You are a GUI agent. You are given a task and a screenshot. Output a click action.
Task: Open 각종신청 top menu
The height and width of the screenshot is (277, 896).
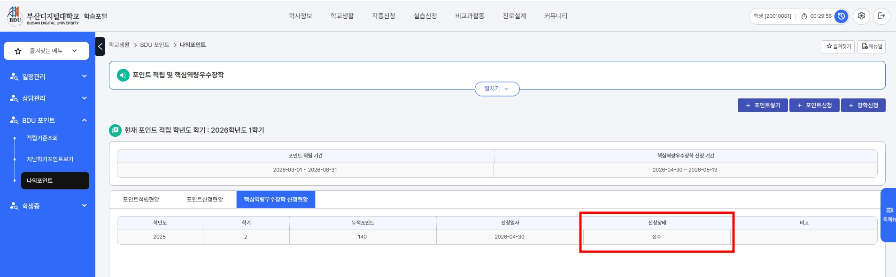pos(384,16)
